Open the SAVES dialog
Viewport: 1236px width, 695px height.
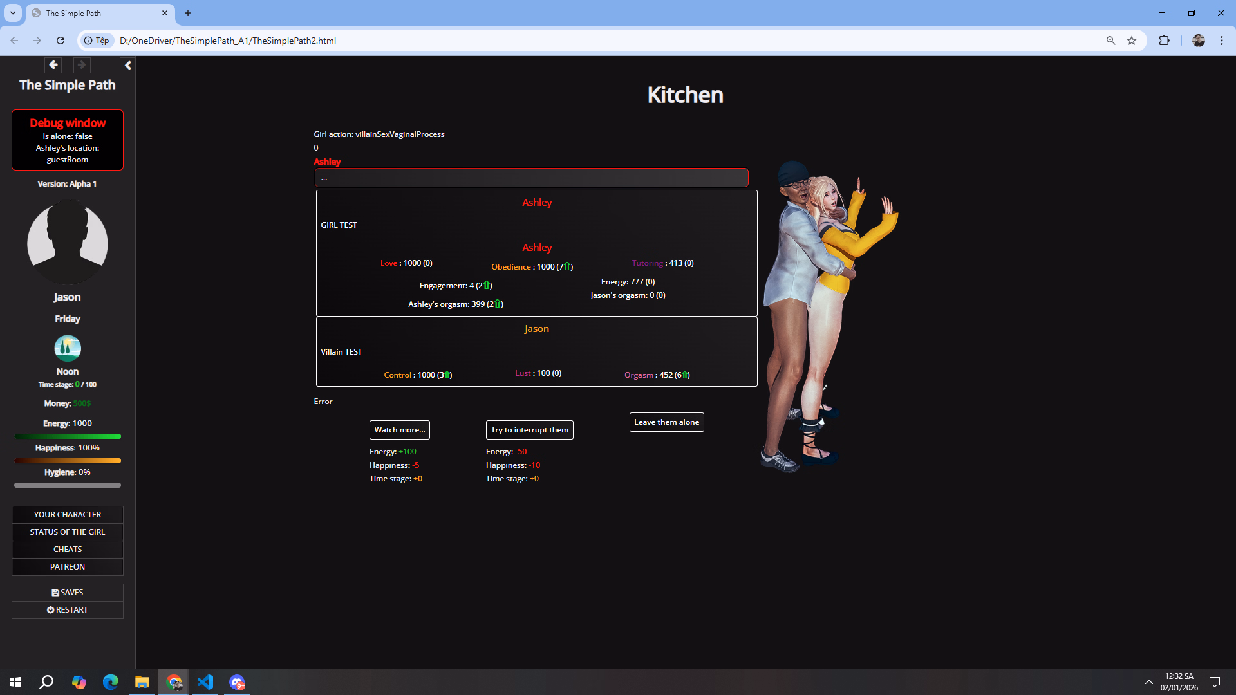68,592
